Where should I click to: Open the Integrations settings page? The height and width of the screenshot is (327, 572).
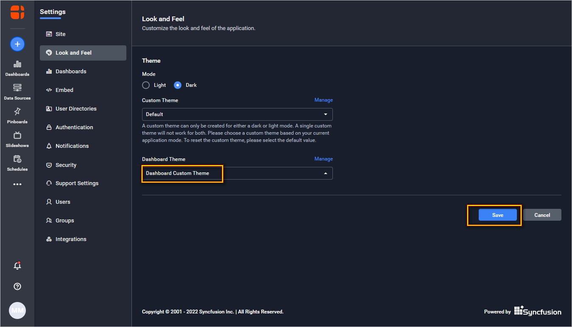click(71, 239)
